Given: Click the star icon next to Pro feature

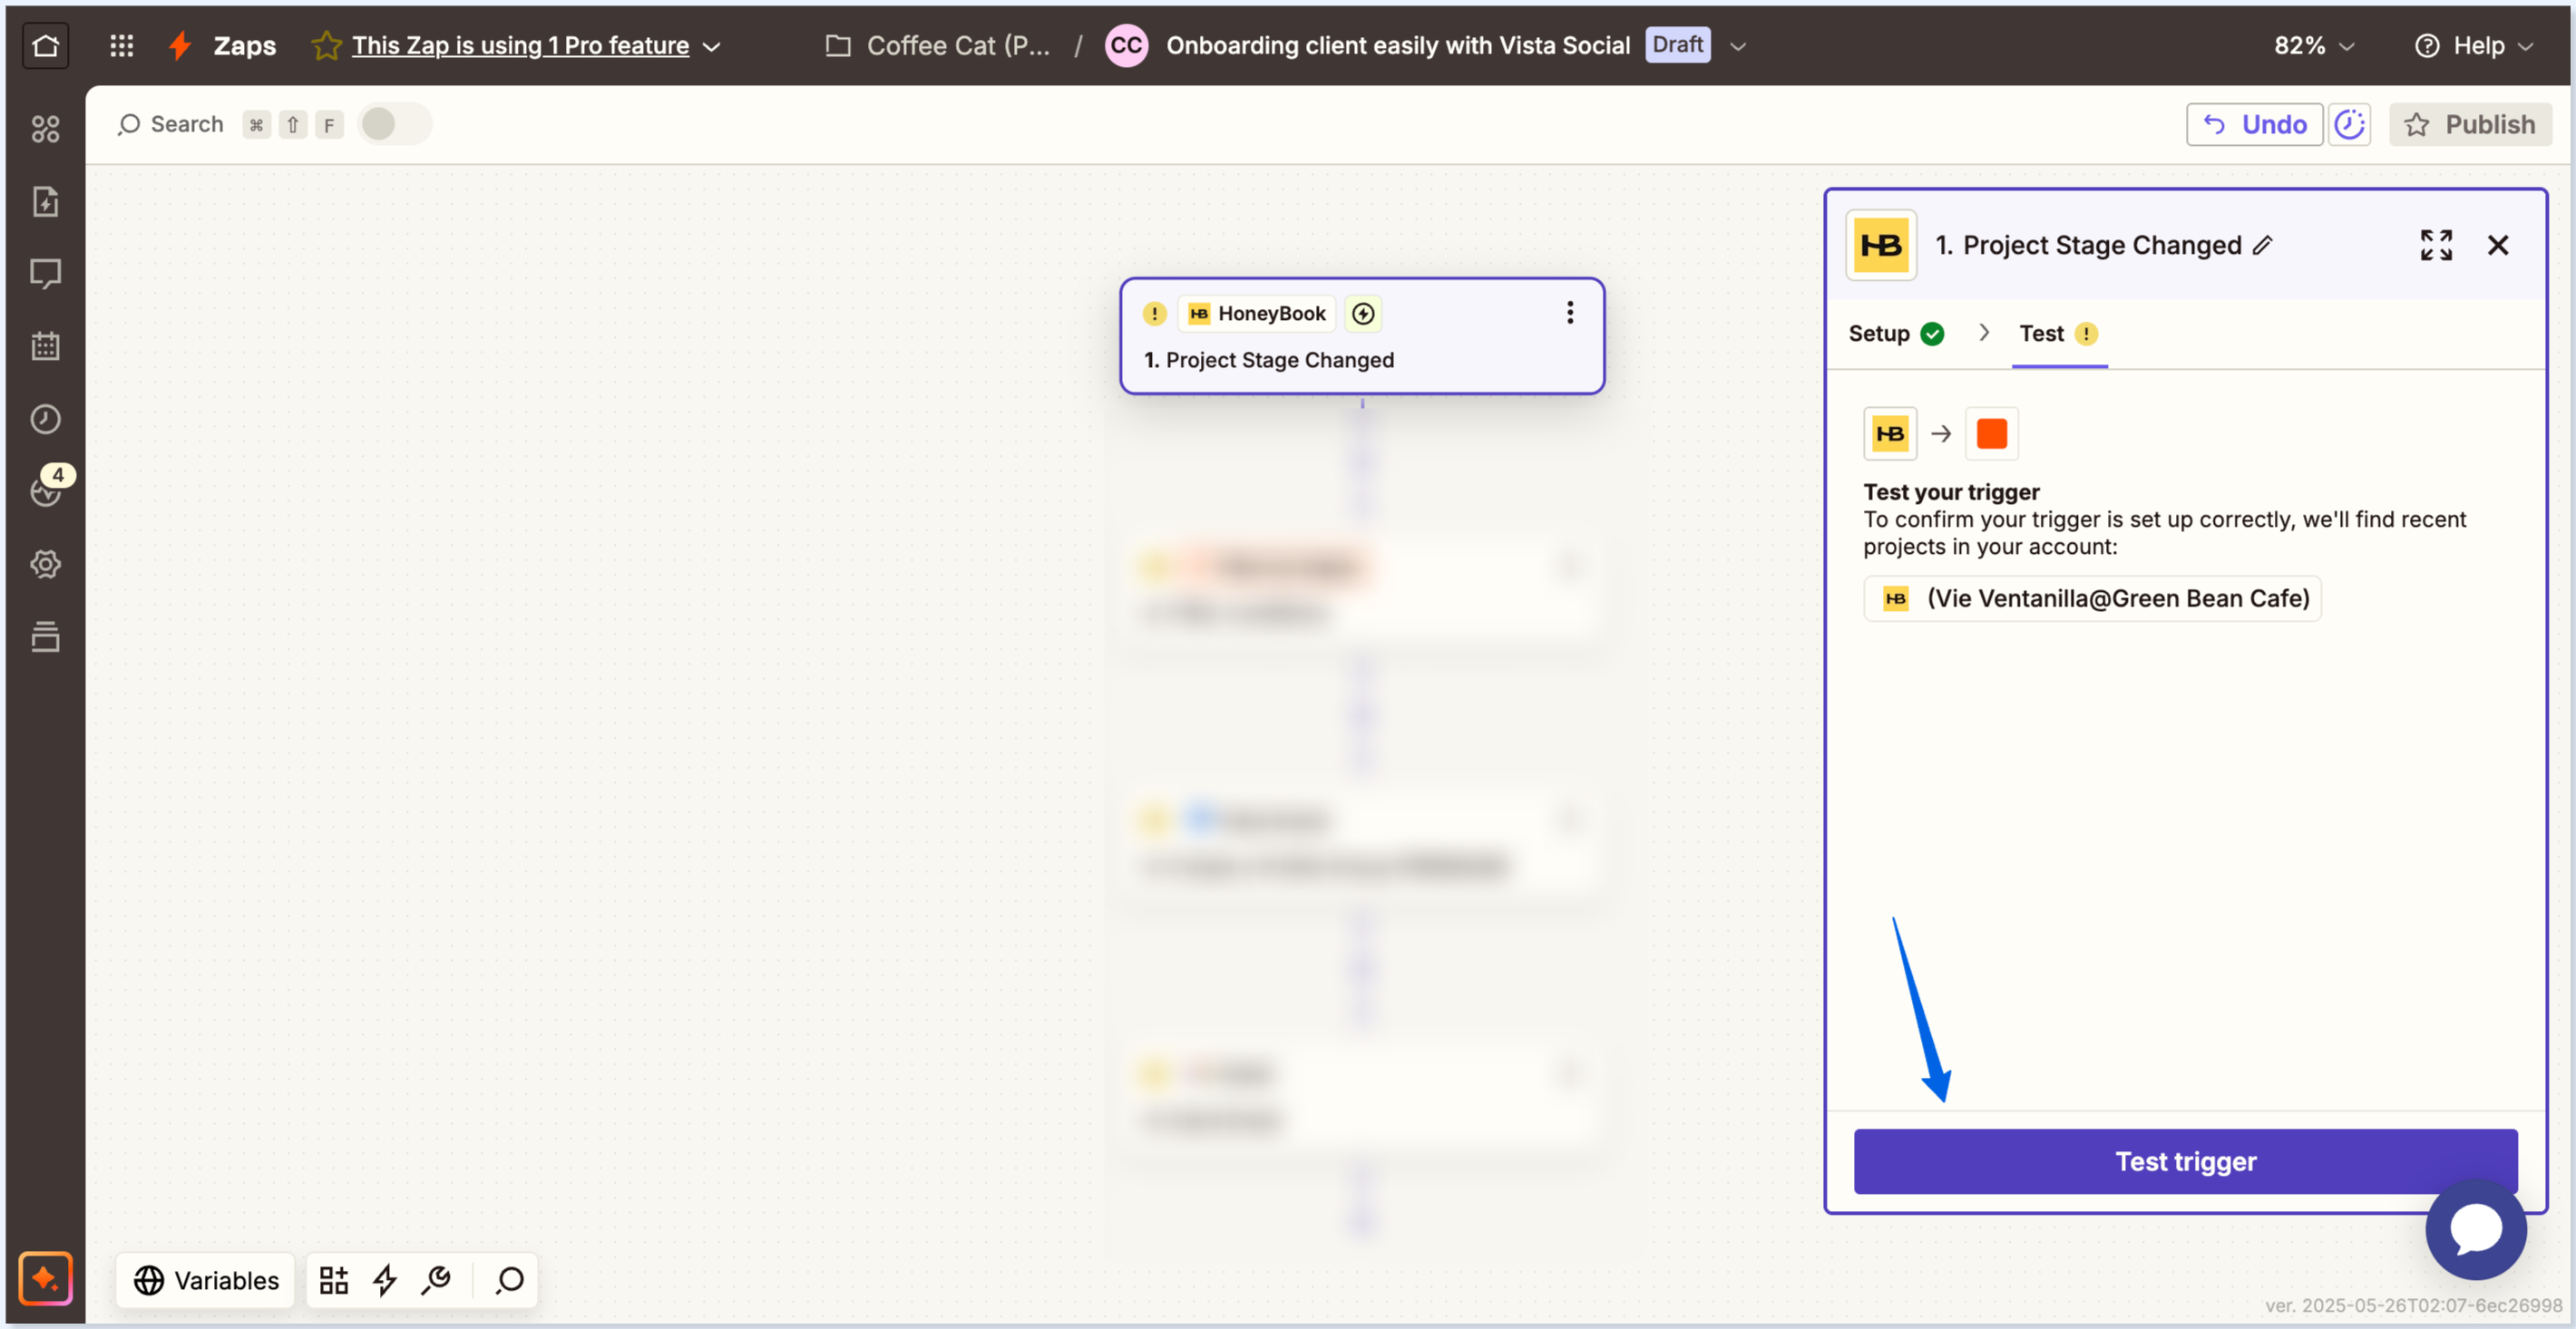Looking at the screenshot, I should point(326,46).
